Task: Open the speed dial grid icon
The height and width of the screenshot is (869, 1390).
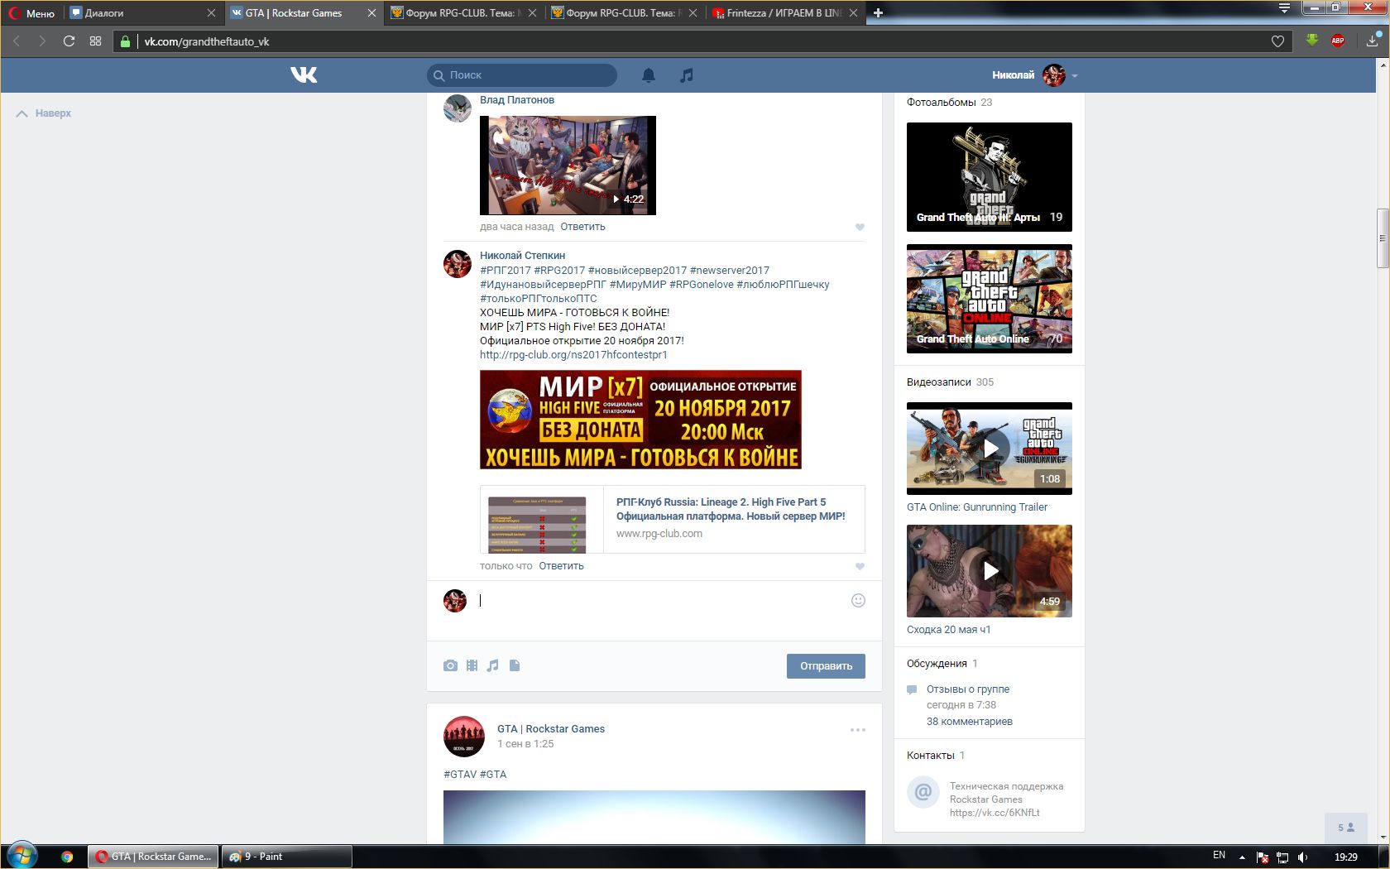Action: coord(95,41)
